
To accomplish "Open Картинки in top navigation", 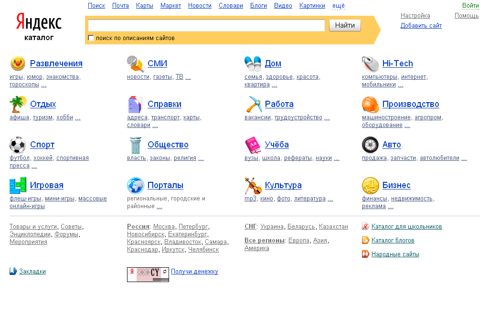I will [x=312, y=6].
